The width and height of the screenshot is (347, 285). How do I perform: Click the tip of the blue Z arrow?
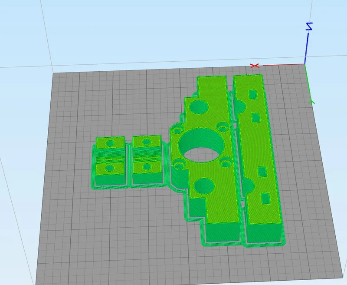click(308, 33)
